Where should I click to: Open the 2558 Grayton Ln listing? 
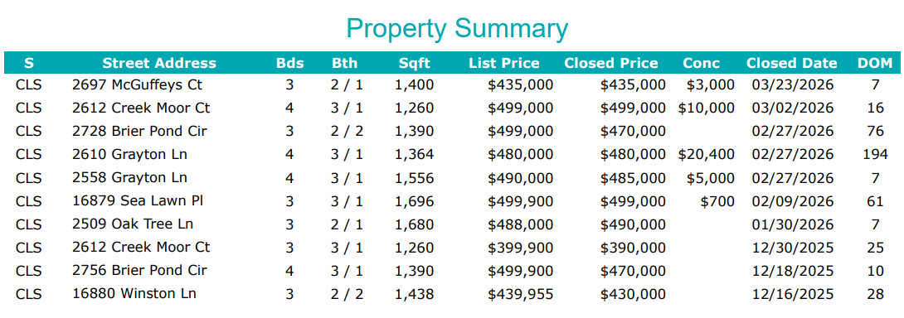pos(129,177)
